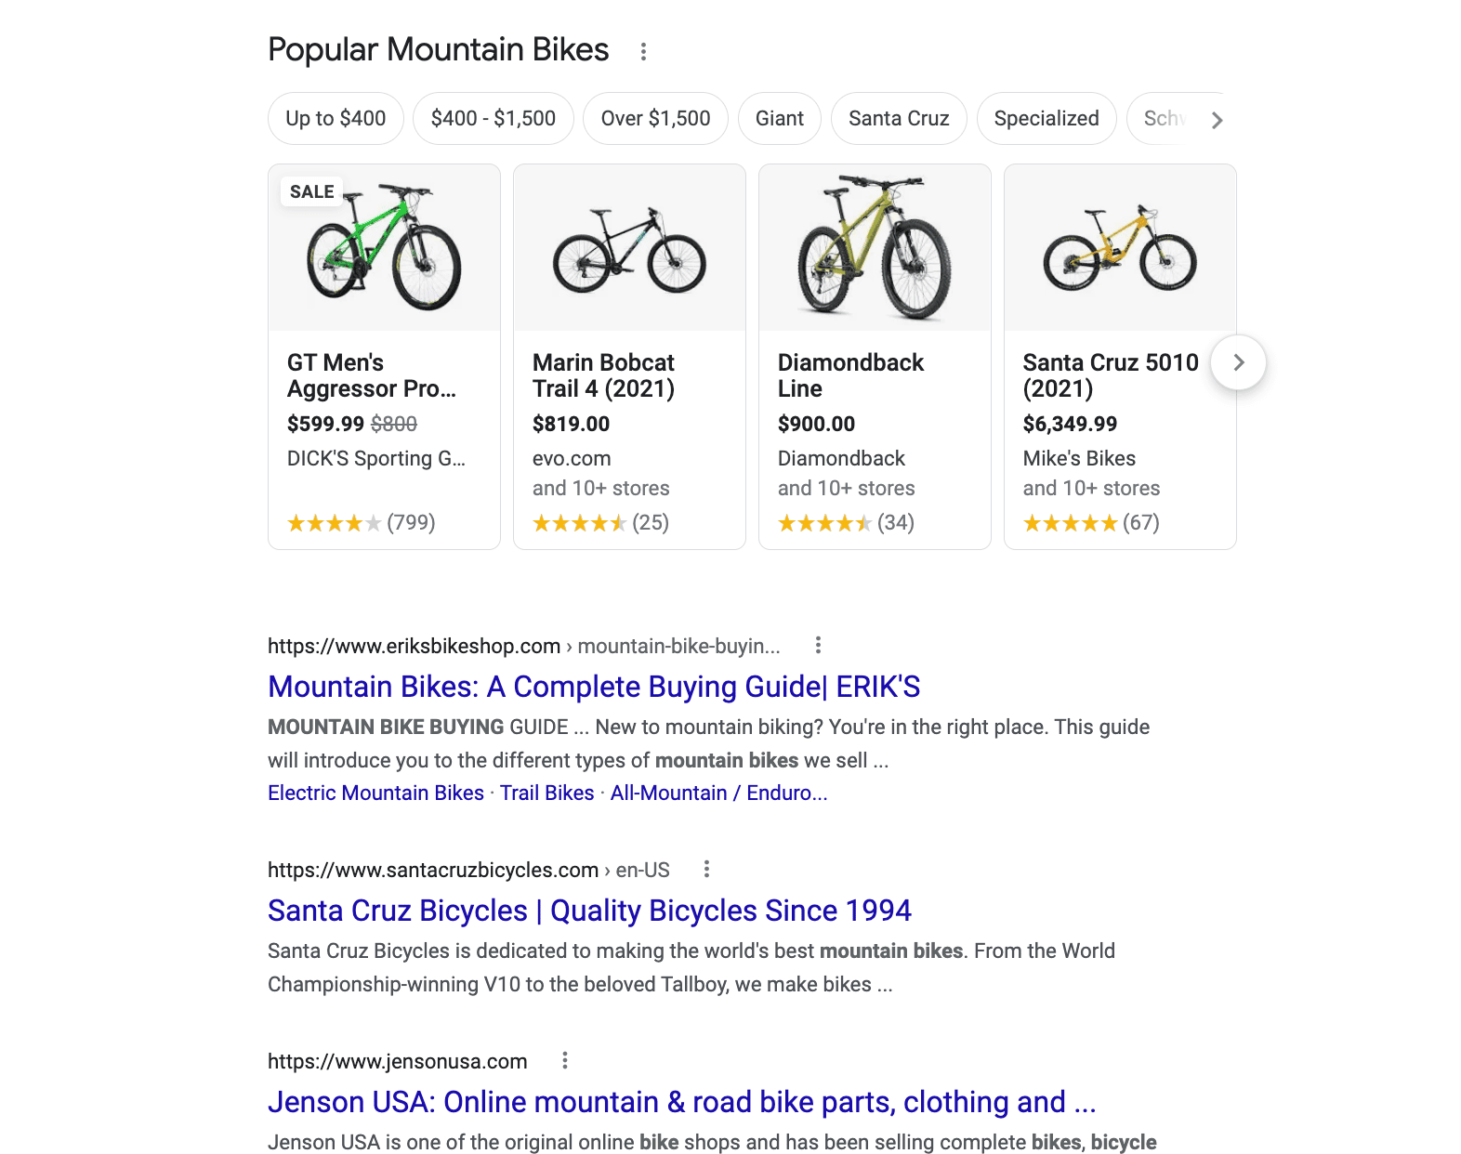The width and height of the screenshot is (1461, 1154).
Task: Open Diamondback Line olive bike image
Action: pos(875,247)
